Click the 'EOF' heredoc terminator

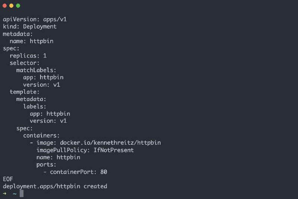point(8,179)
